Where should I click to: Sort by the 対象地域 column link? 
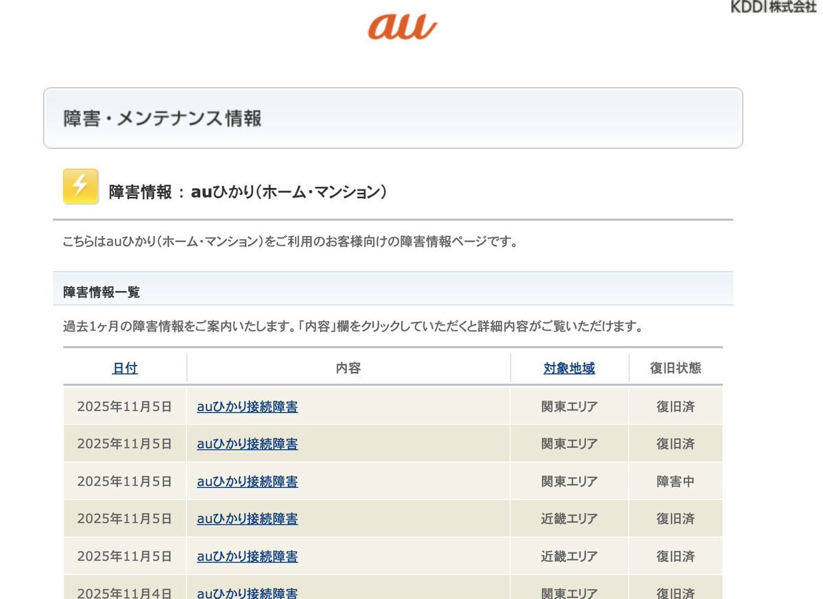569,368
